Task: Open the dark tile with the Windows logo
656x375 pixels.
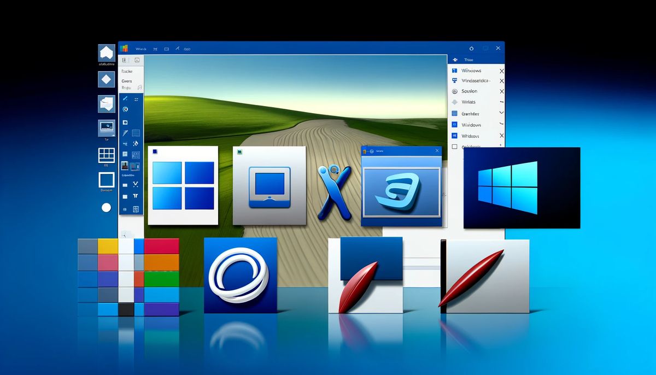Action: (522, 187)
